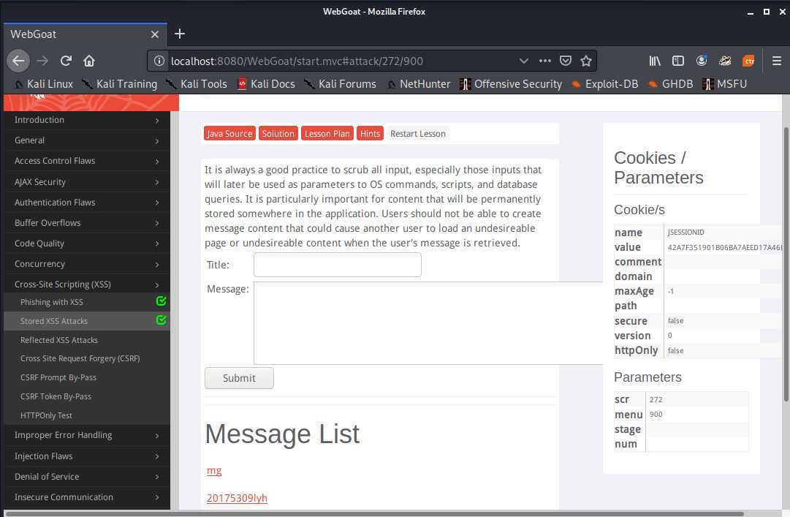
Task: Open Kali Docs bookmark
Action: [266, 84]
